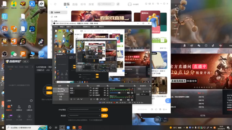Reveal the 推流码 with its eye icon
This screenshot has width=232, height=130.
click(100, 116)
